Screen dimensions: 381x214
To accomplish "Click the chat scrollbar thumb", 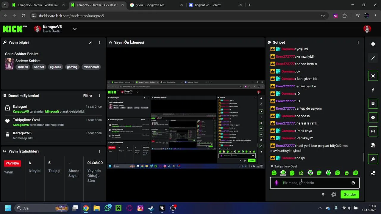I will coord(363,157).
